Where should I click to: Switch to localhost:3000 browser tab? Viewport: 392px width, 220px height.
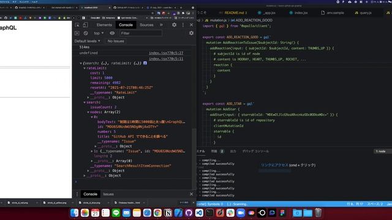coord(94,8)
